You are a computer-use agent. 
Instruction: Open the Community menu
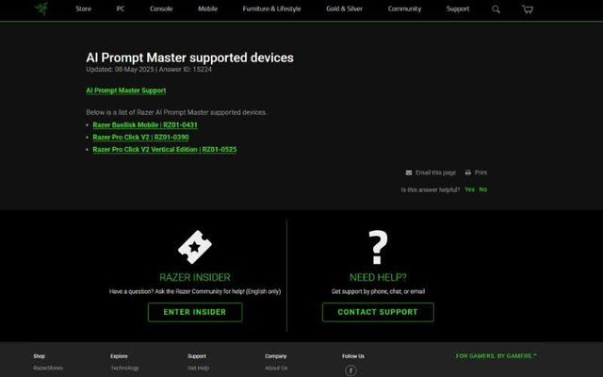coord(404,8)
